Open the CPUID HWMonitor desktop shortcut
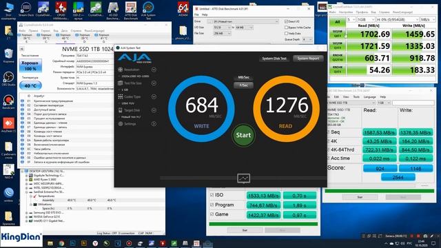The width and height of the screenshot is (441, 248). [x=61, y=10]
